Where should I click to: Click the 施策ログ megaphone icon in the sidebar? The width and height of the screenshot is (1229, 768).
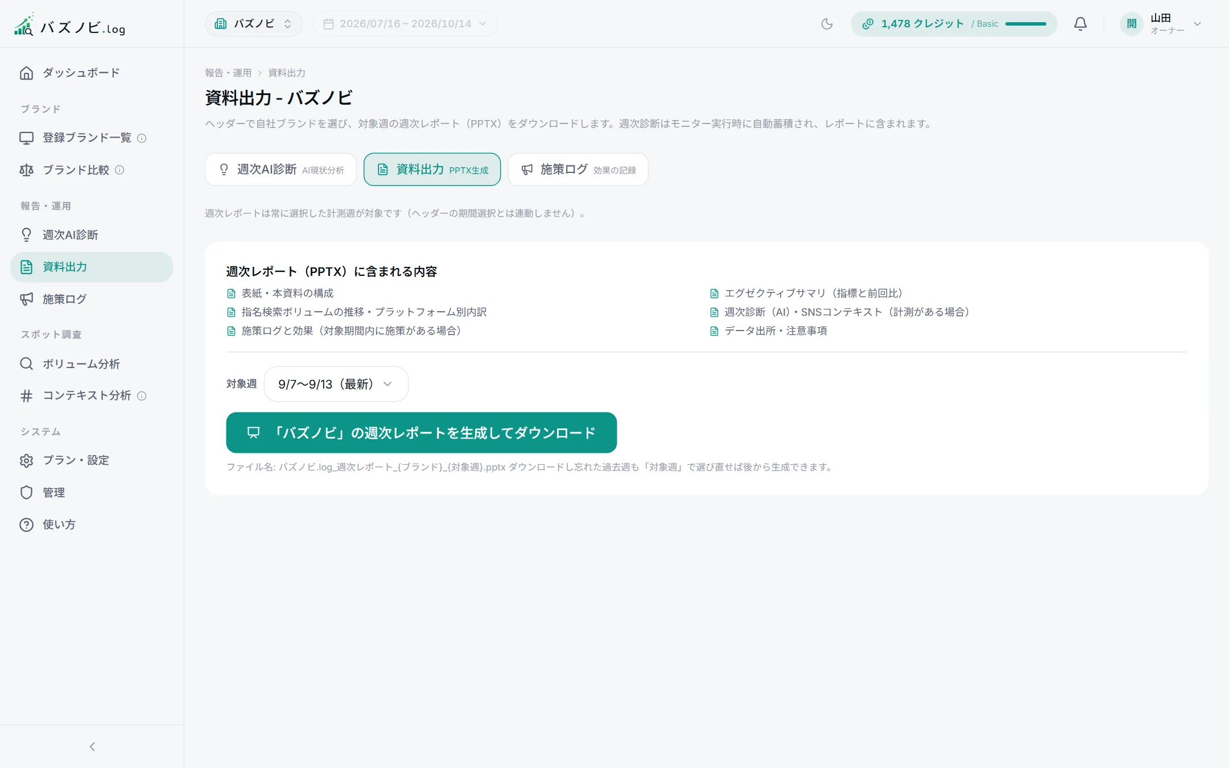[x=26, y=299]
